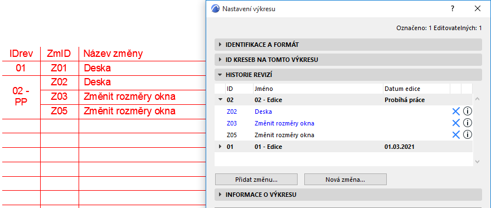Select the 'Probíhá práce' status cell

[x=405, y=100]
